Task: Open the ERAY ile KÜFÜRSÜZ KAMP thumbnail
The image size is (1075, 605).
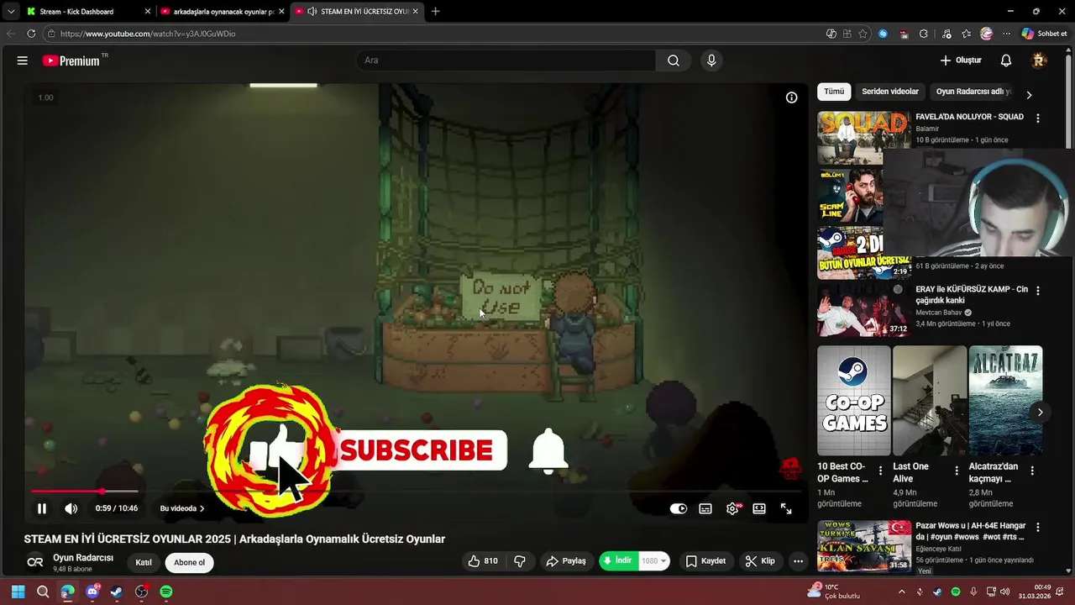Action: click(x=863, y=309)
